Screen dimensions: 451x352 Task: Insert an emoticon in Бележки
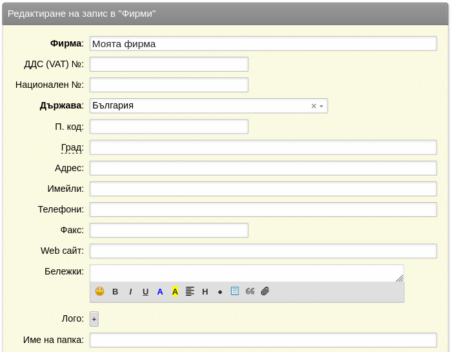click(x=99, y=291)
